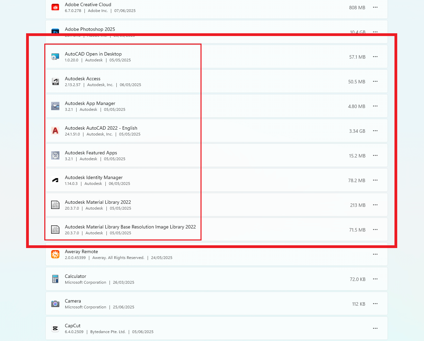Open more options for Adobe Creative Cloud
This screenshot has height=341, width=424.
point(375,7)
